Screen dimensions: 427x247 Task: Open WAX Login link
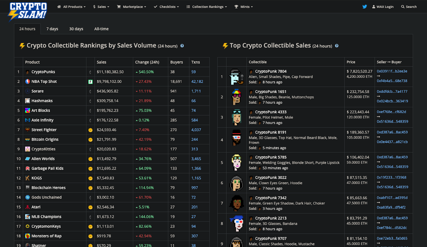point(383,7)
